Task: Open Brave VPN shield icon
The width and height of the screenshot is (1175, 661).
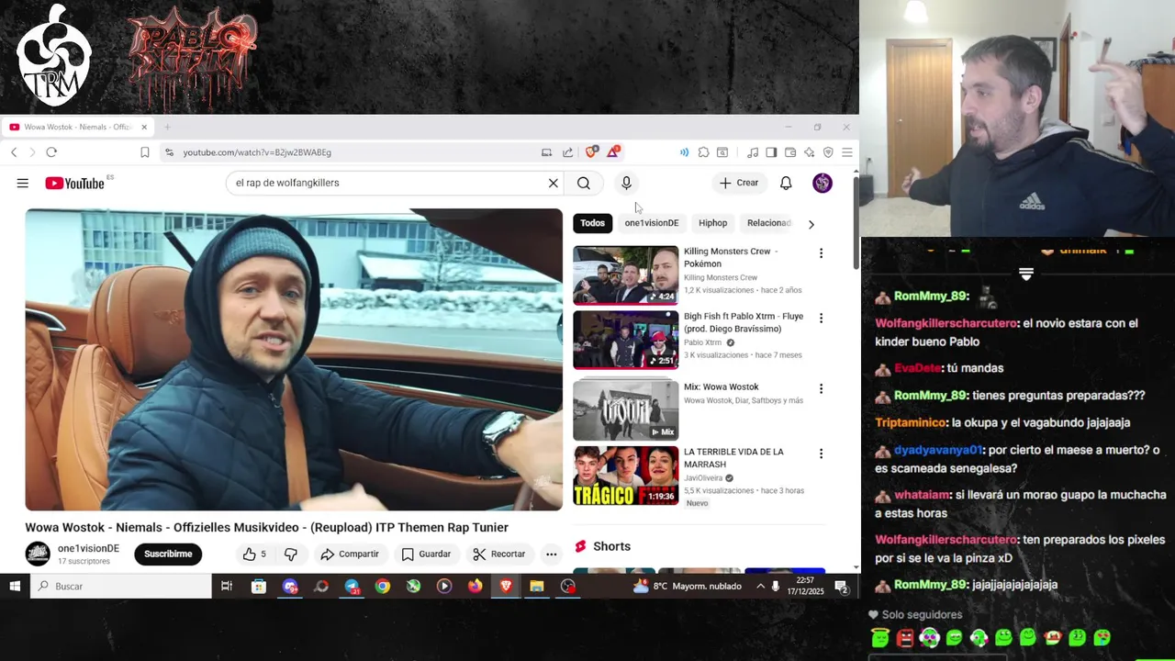Action: pos(828,152)
